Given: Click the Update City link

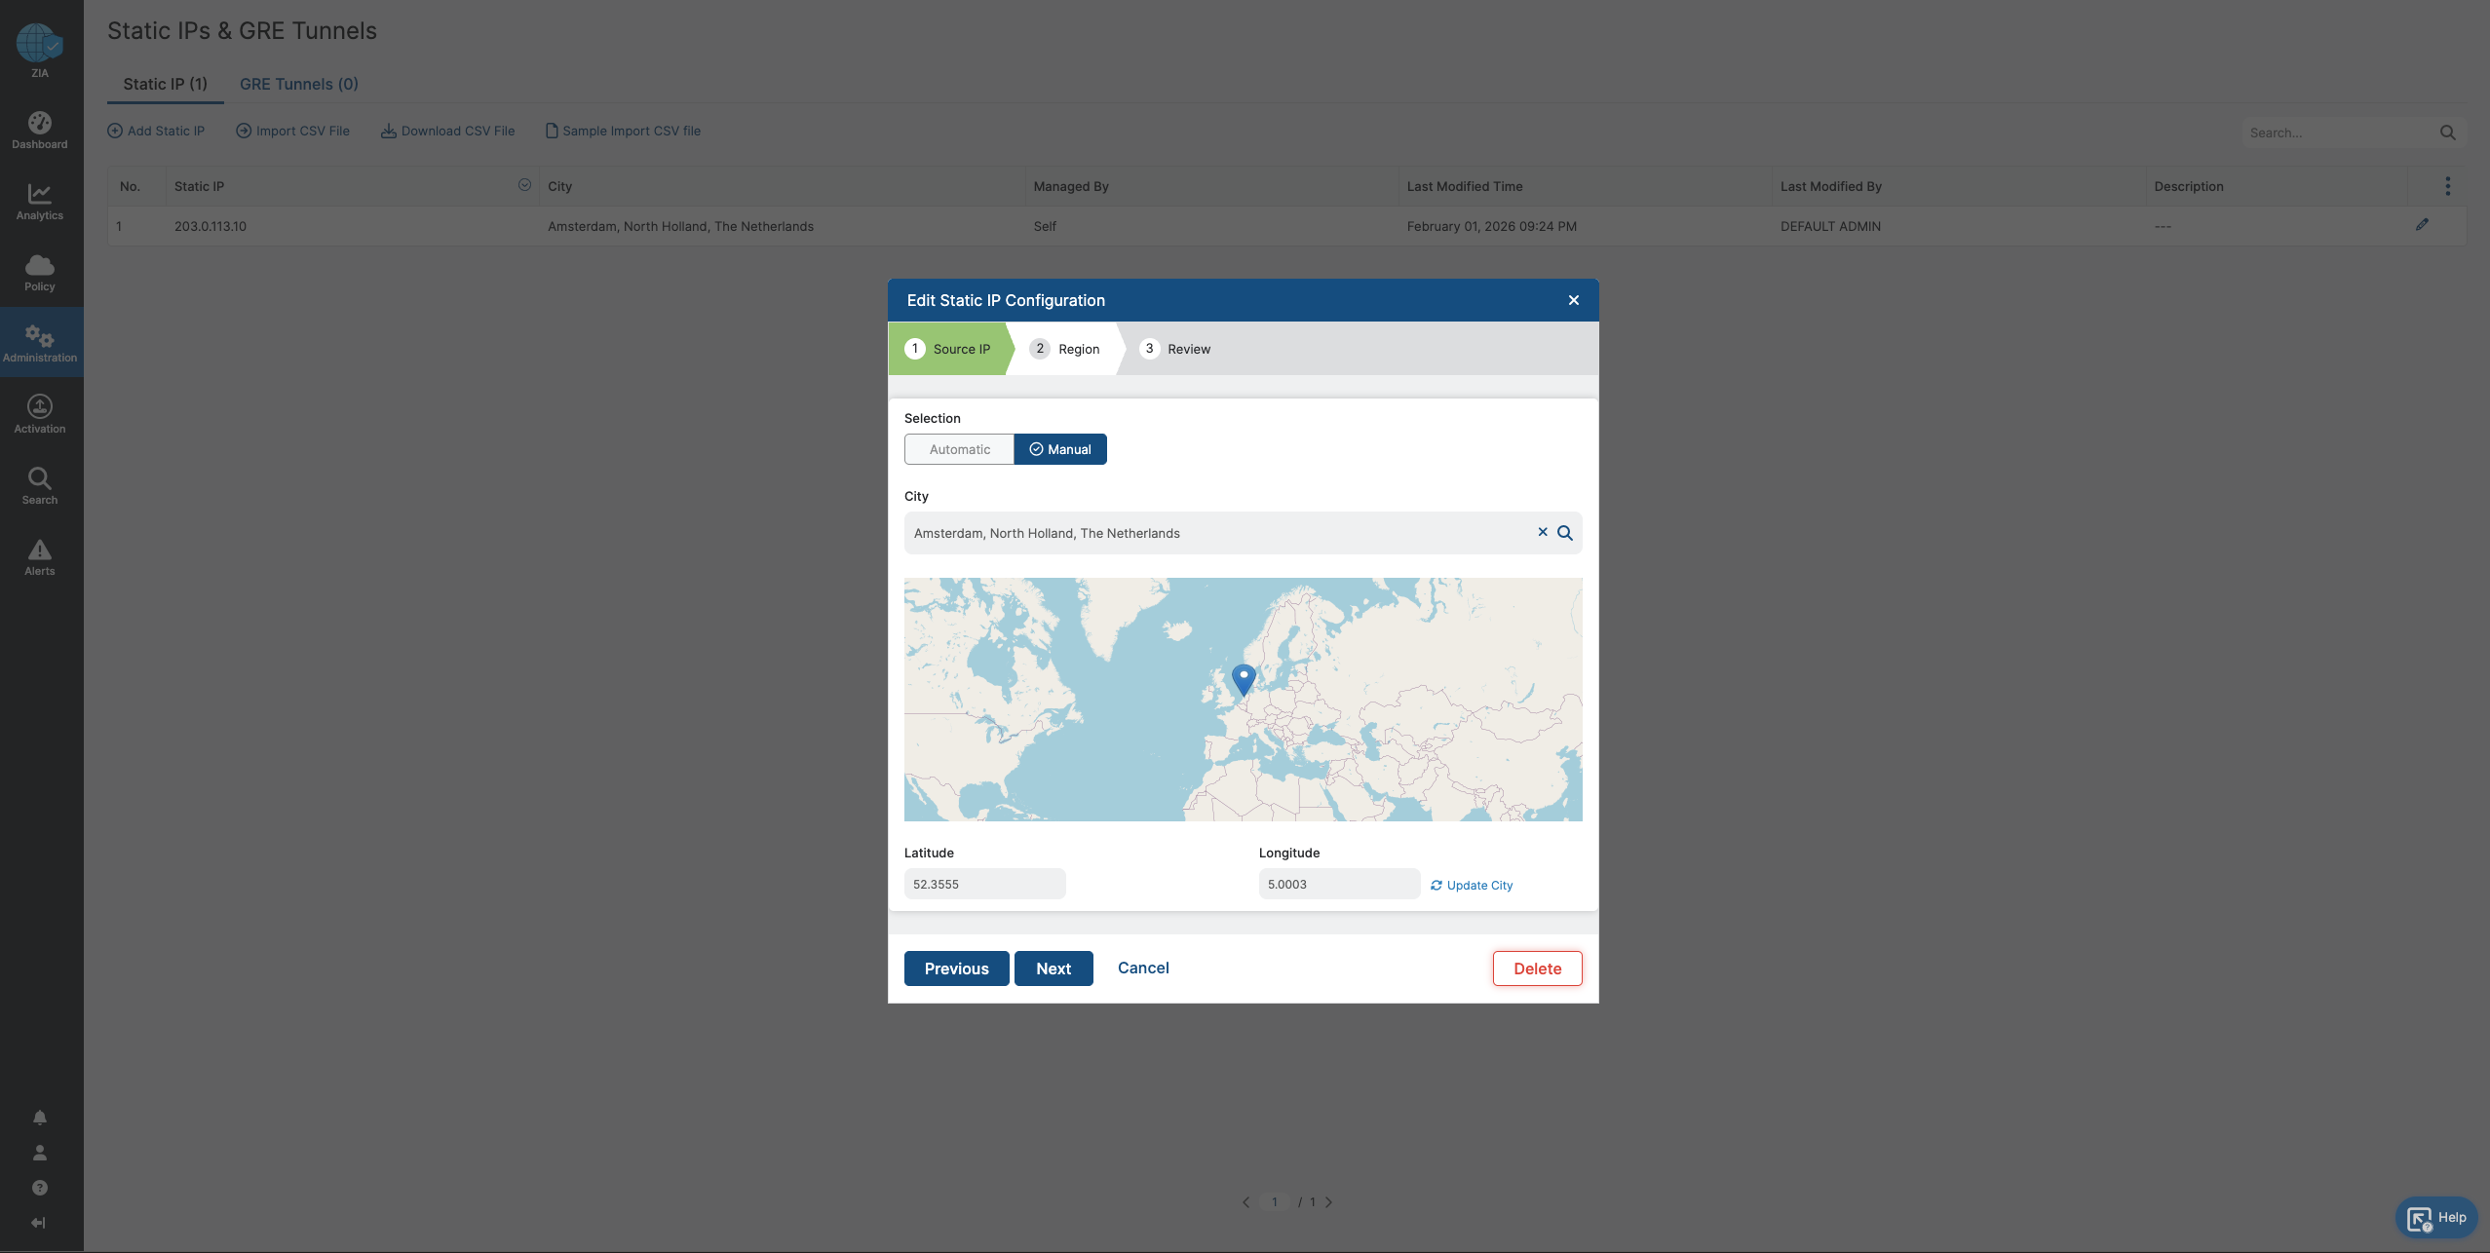Looking at the screenshot, I should (1472, 886).
